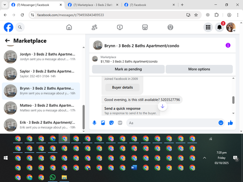Open Jordyn's conversation

tap(41, 57)
